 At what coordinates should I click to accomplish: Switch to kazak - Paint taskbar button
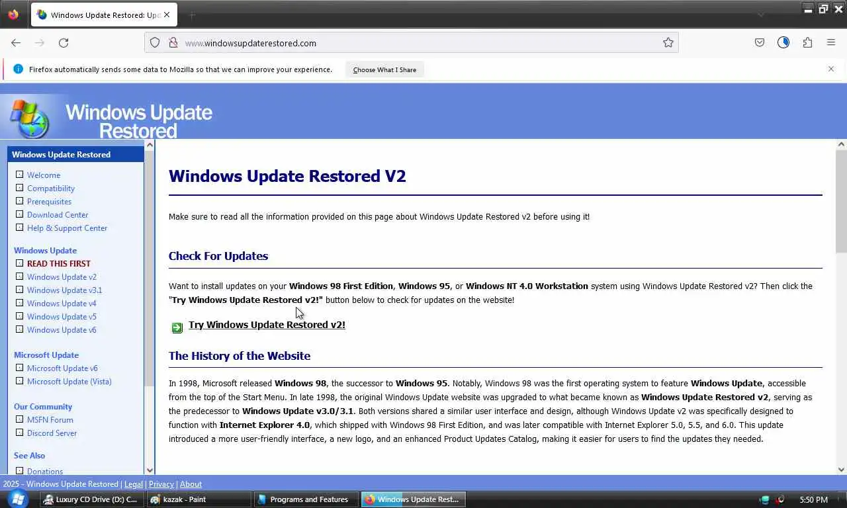199,499
